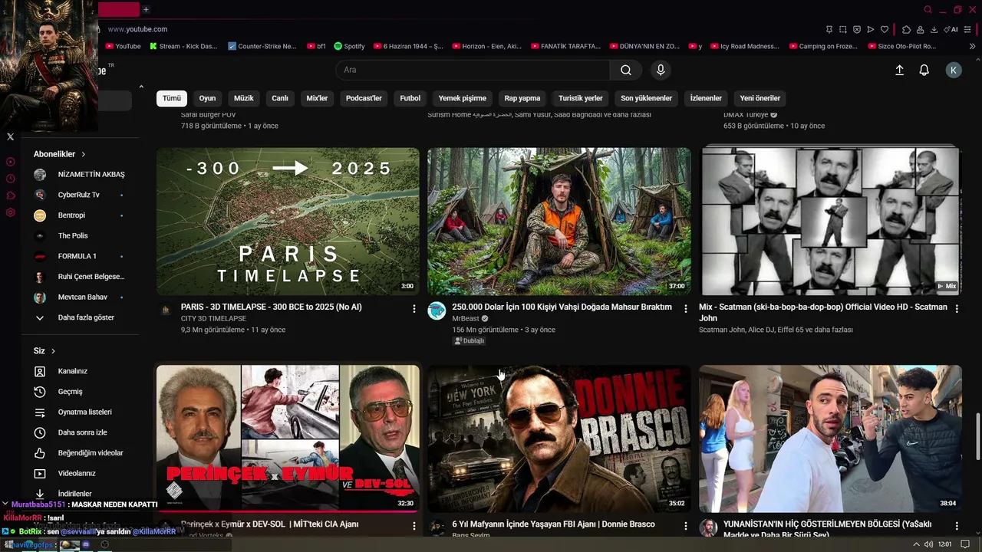This screenshot has width=982, height=552.
Task: Open options menu for Donnie Brasco video
Action: [x=686, y=526]
